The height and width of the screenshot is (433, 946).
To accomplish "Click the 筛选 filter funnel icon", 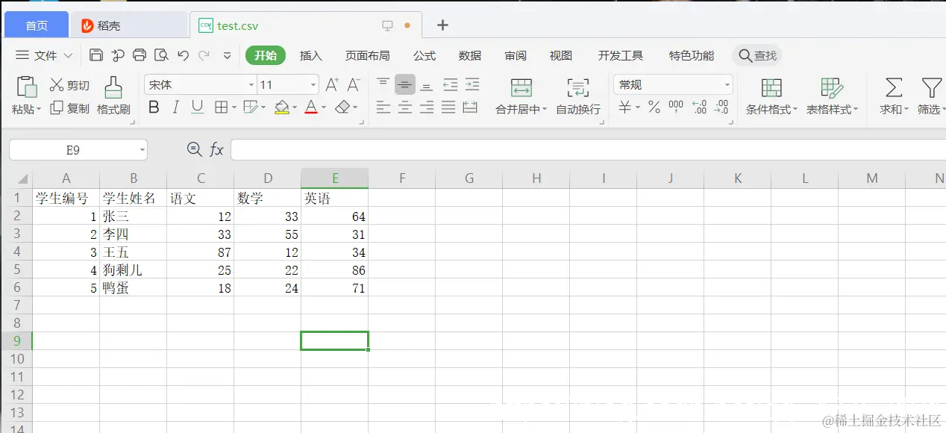I will [930, 87].
